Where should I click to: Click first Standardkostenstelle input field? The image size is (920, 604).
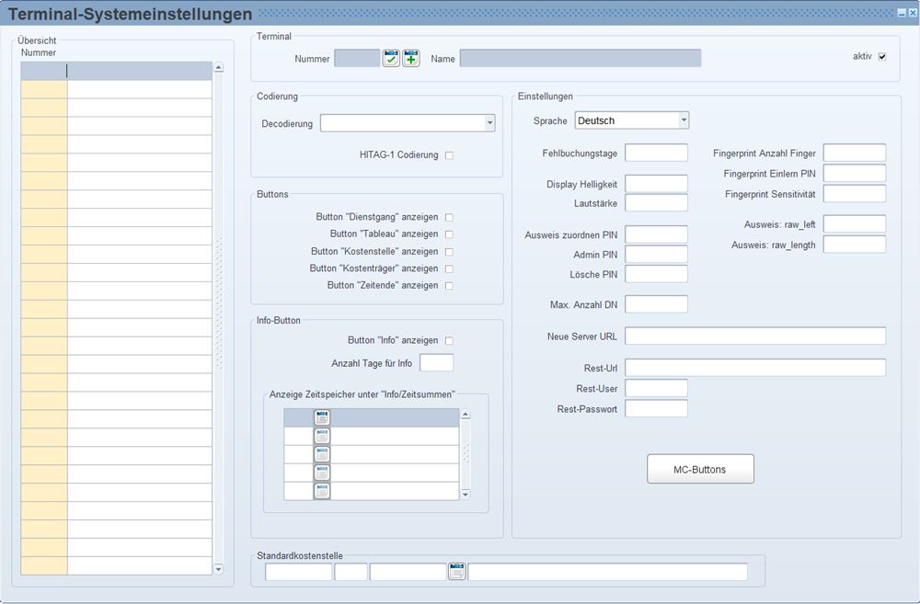[299, 572]
